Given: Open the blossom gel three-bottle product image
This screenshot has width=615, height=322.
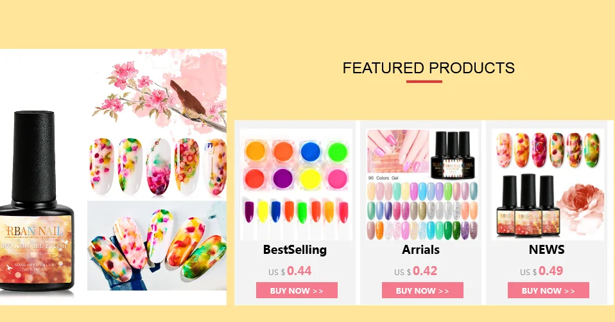Looking at the screenshot, I should (x=548, y=184).
